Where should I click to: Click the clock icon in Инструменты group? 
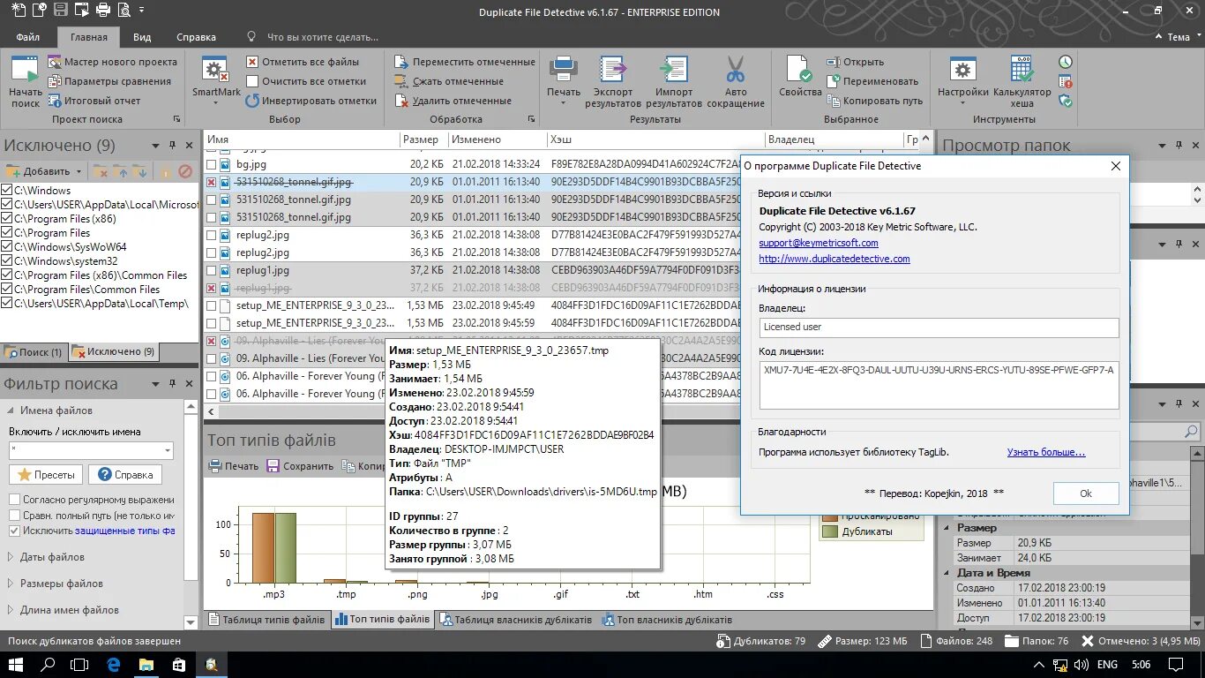coord(1066,62)
